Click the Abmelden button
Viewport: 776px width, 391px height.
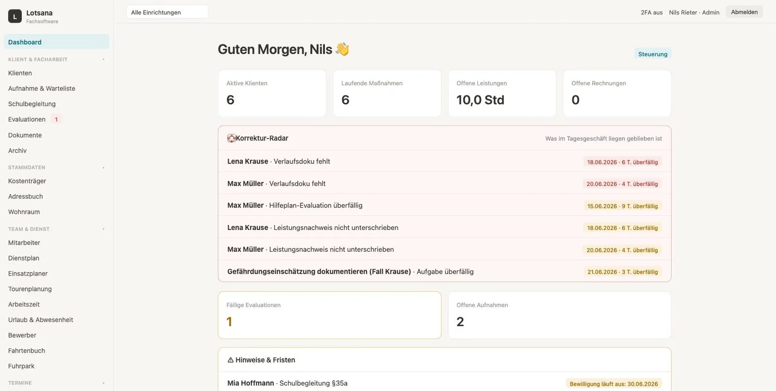[744, 12]
